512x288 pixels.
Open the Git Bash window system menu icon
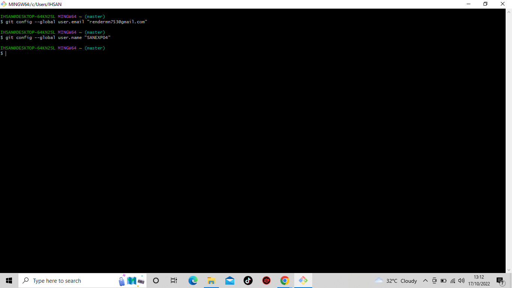(x=3, y=4)
